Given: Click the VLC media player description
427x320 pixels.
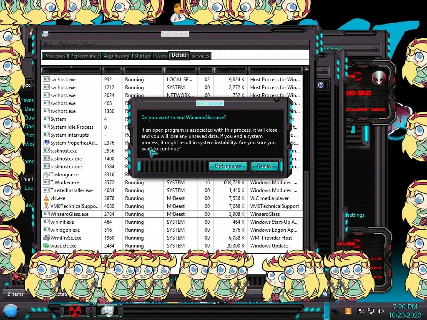Looking at the screenshot, I should coord(269,198).
